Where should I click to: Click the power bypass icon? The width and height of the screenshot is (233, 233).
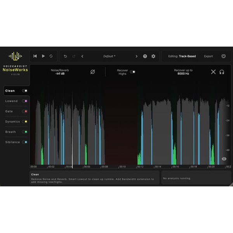[224, 56]
